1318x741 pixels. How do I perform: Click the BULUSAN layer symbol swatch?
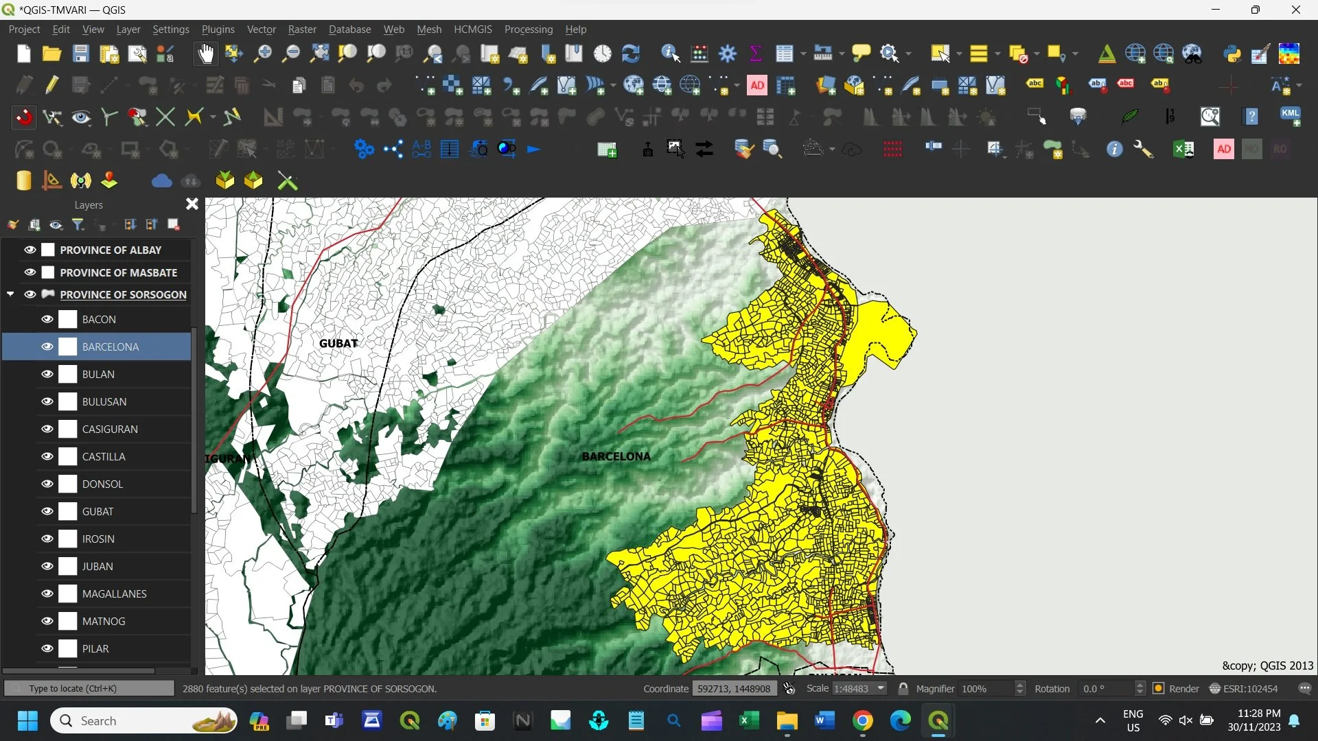(x=68, y=401)
